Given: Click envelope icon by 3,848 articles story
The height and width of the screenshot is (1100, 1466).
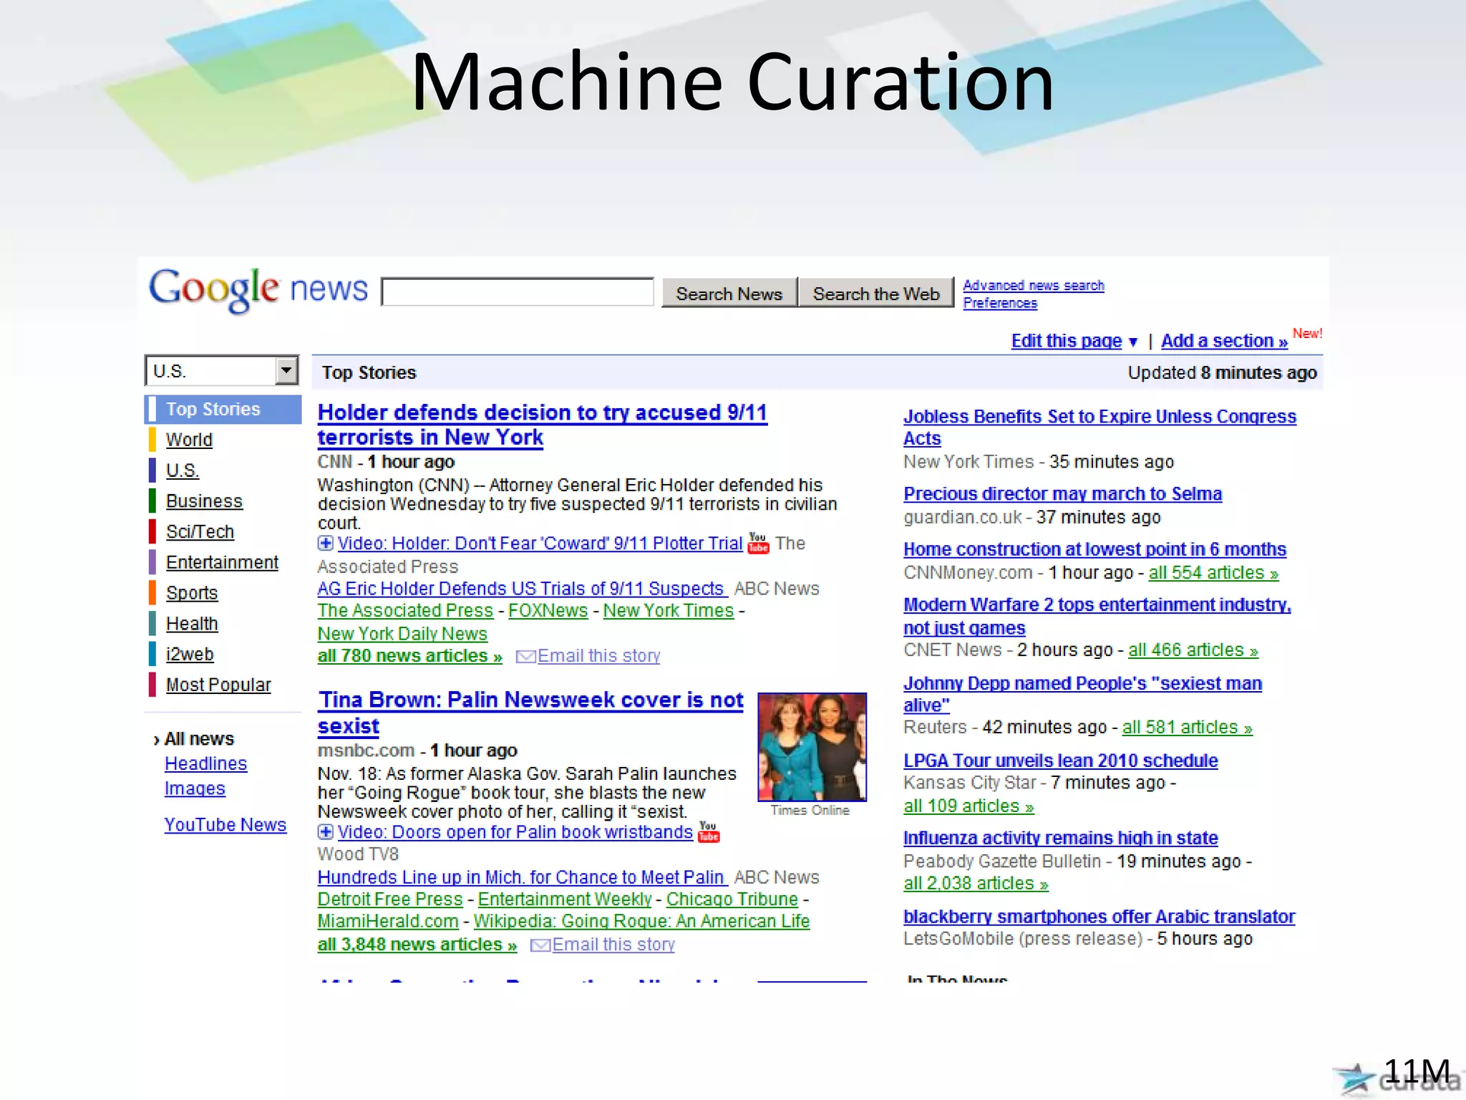Looking at the screenshot, I should 540,945.
